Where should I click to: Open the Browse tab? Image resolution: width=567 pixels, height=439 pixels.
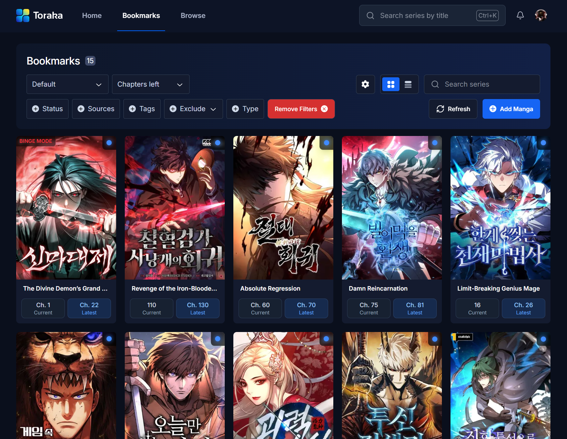click(x=193, y=16)
